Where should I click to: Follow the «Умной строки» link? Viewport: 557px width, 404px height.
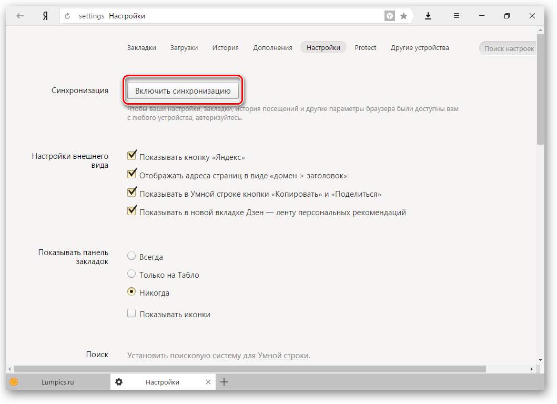(x=283, y=356)
